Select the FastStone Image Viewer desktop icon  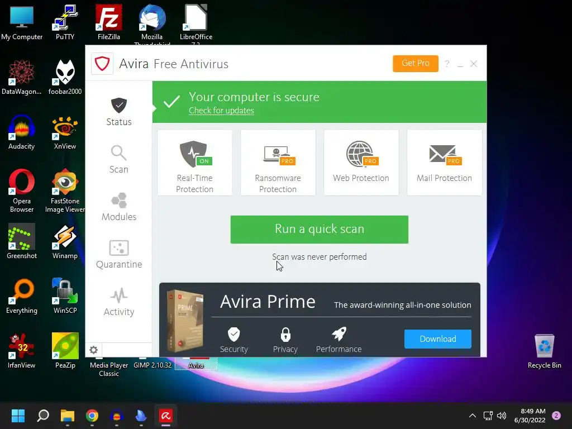(65, 190)
